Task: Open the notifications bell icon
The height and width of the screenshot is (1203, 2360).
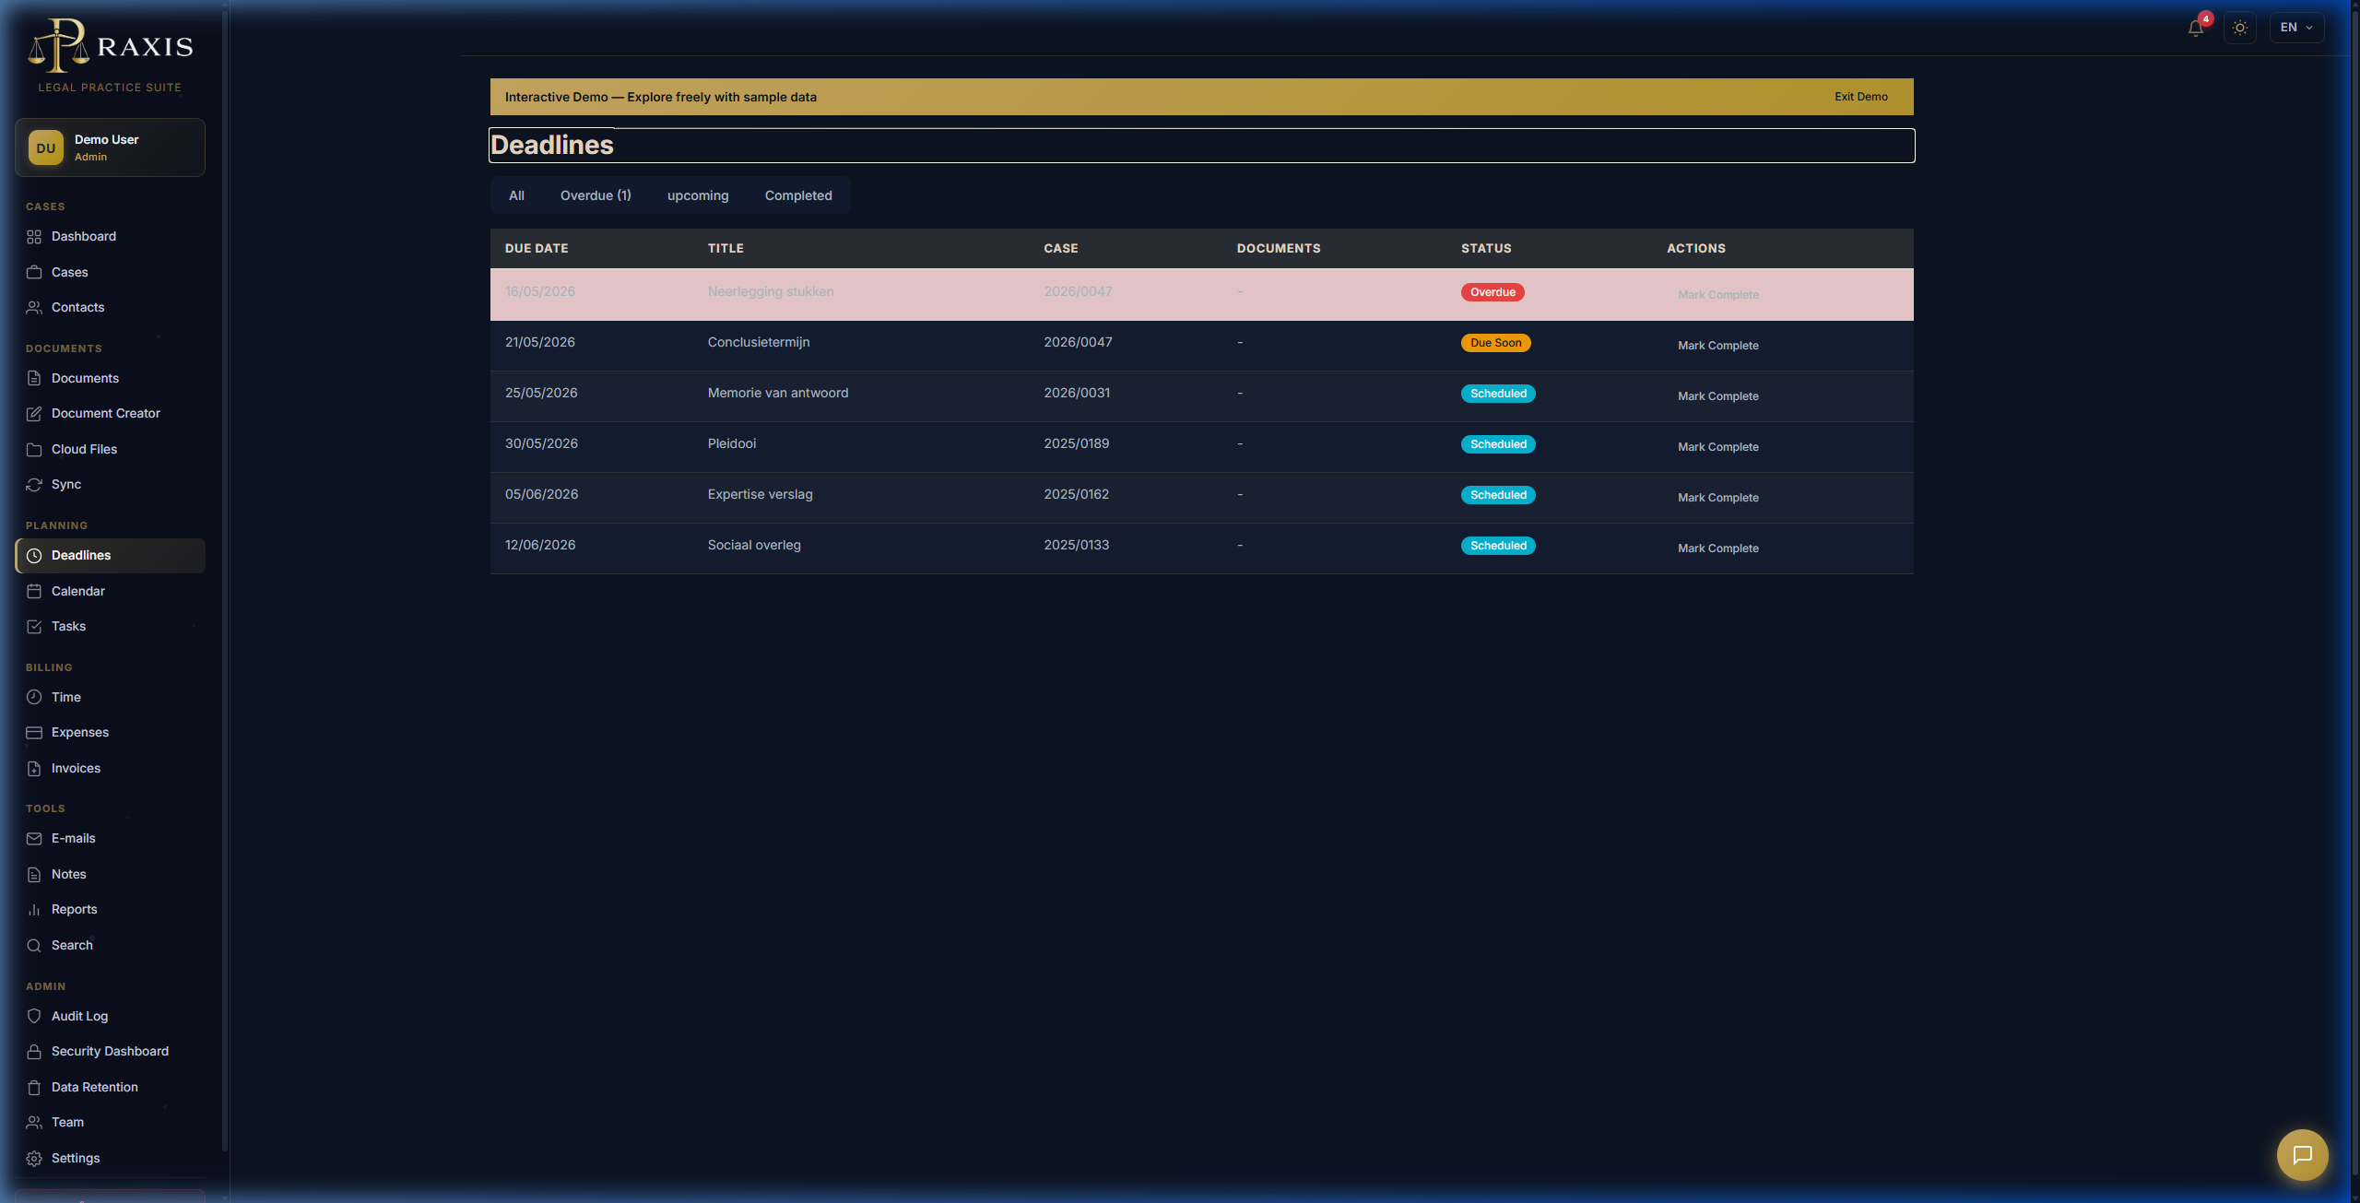Action: click(2196, 28)
